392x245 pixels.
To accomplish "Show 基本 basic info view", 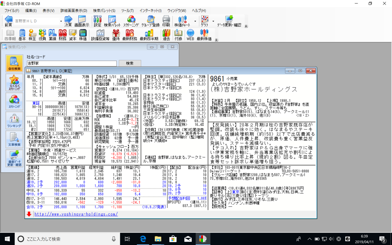I will coord(22,35).
